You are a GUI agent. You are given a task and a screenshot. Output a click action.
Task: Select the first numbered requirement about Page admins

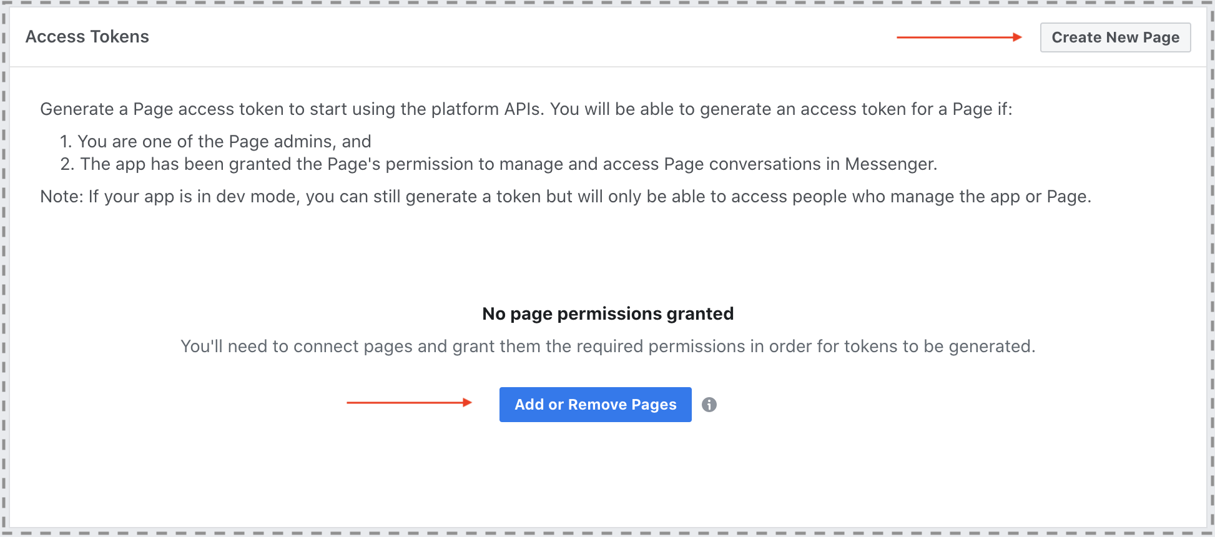click(x=215, y=141)
